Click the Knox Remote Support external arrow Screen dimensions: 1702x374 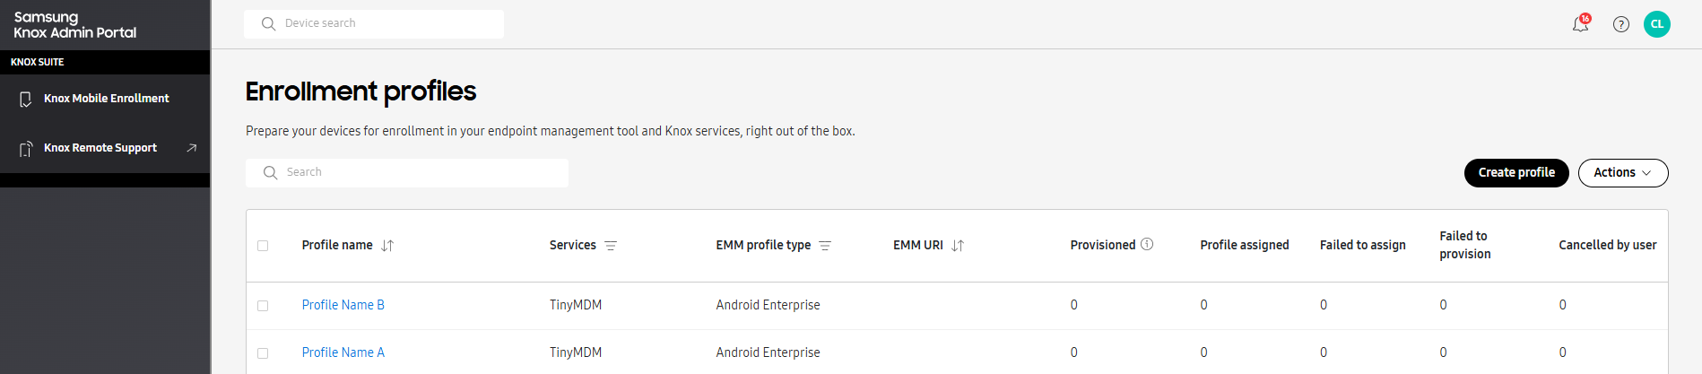[191, 148]
